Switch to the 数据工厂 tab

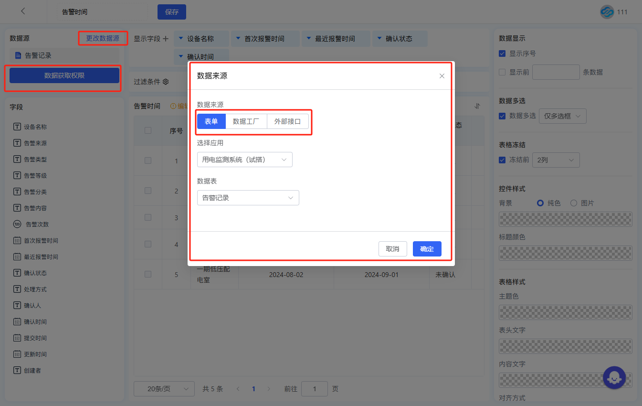246,121
